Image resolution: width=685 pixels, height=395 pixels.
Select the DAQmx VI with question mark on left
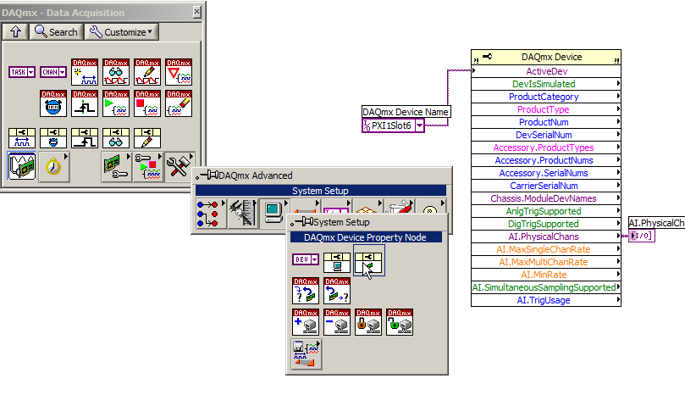306,291
